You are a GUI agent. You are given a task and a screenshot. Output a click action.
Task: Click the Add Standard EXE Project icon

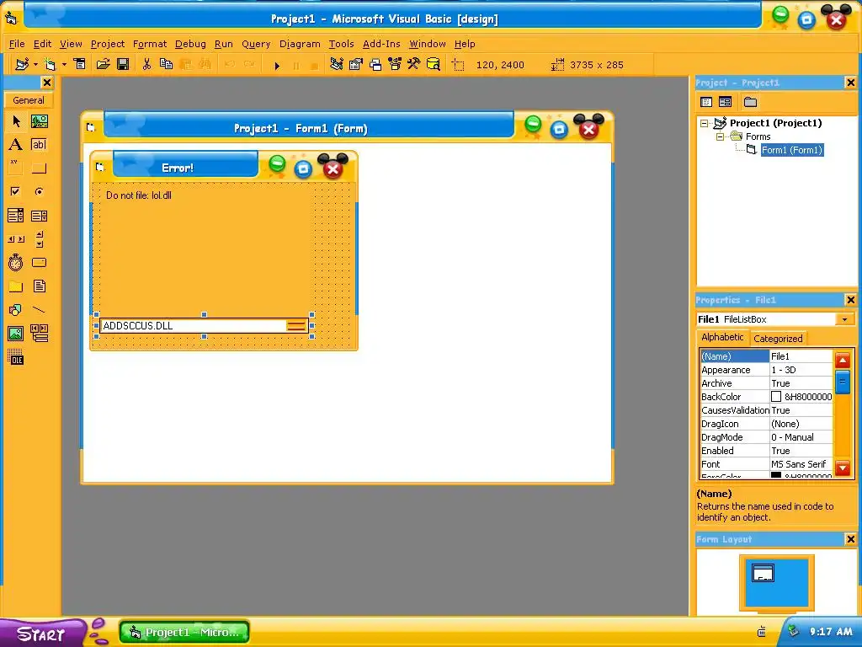coord(21,64)
